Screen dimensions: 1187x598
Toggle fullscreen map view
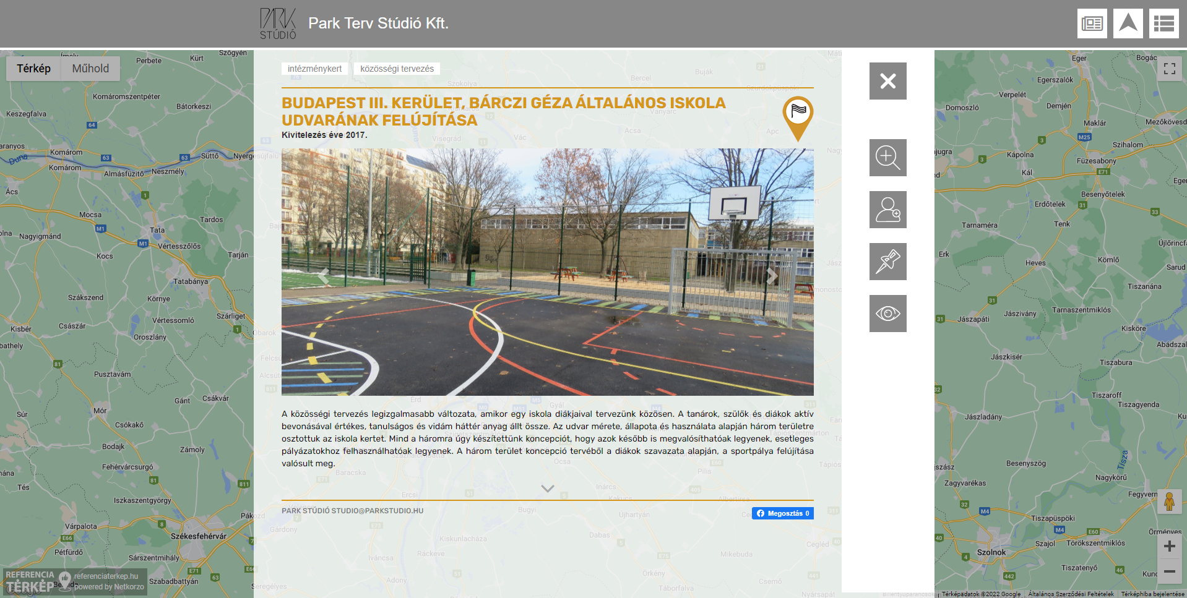click(x=1169, y=69)
